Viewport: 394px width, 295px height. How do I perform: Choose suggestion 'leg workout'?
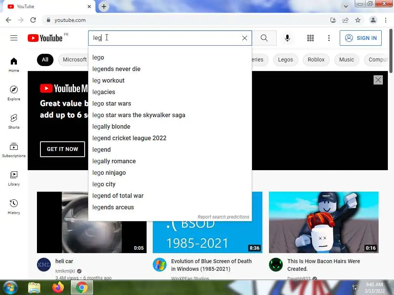[x=170, y=81]
